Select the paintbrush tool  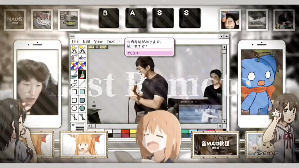tap(82, 75)
